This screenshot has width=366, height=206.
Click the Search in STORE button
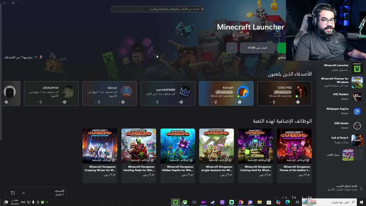pyautogui.click(x=257, y=48)
